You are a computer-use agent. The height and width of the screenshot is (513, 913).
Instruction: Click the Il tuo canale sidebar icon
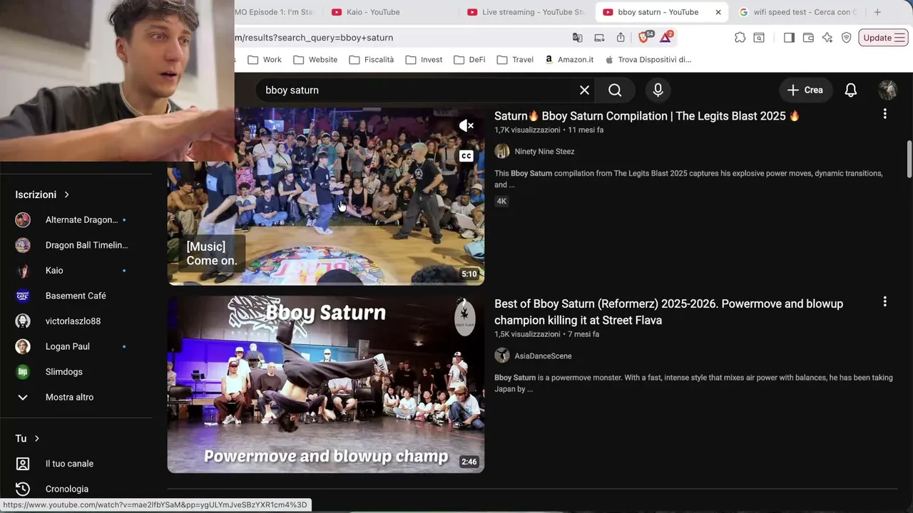(x=23, y=464)
